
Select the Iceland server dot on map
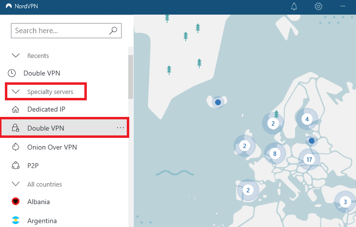click(218, 102)
